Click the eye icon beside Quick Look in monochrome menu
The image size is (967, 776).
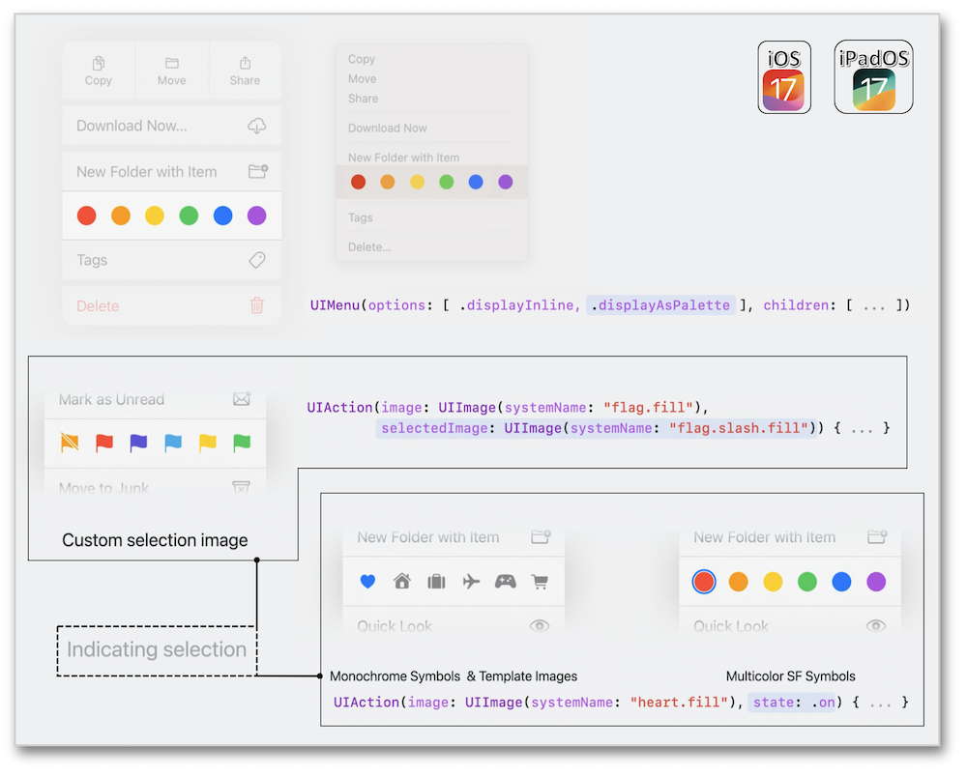(x=540, y=625)
